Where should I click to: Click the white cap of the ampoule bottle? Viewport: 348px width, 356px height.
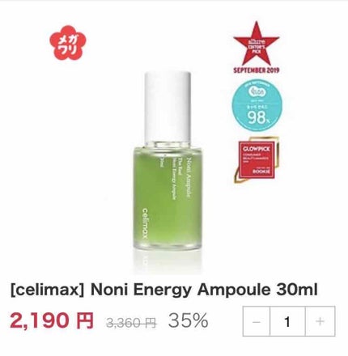[x=168, y=107]
